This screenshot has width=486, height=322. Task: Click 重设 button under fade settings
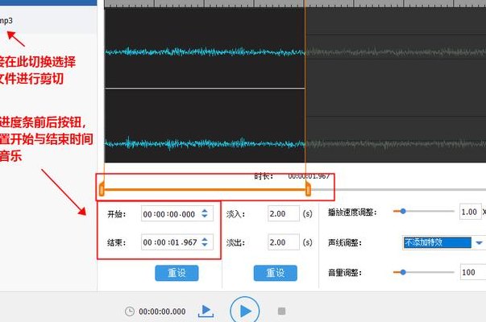pos(275,273)
